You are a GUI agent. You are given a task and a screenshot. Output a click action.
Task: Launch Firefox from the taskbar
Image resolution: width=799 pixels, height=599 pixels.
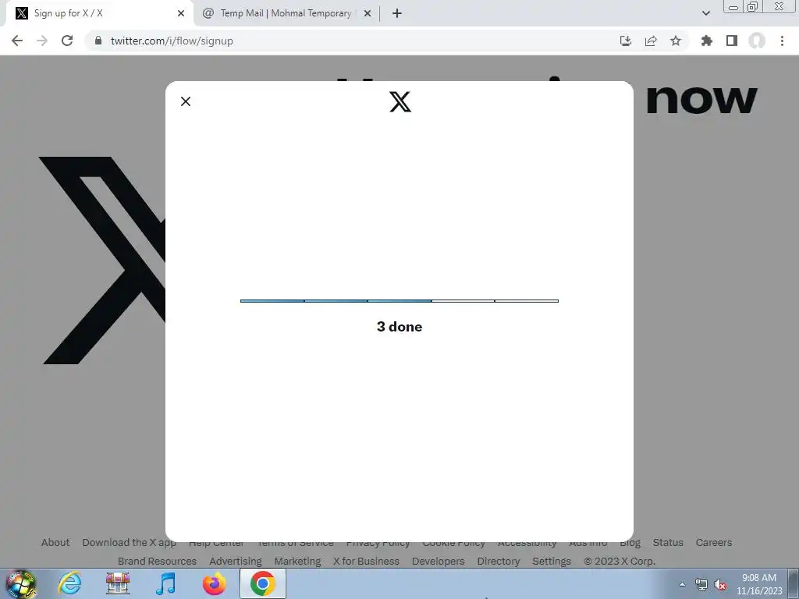click(x=214, y=583)
